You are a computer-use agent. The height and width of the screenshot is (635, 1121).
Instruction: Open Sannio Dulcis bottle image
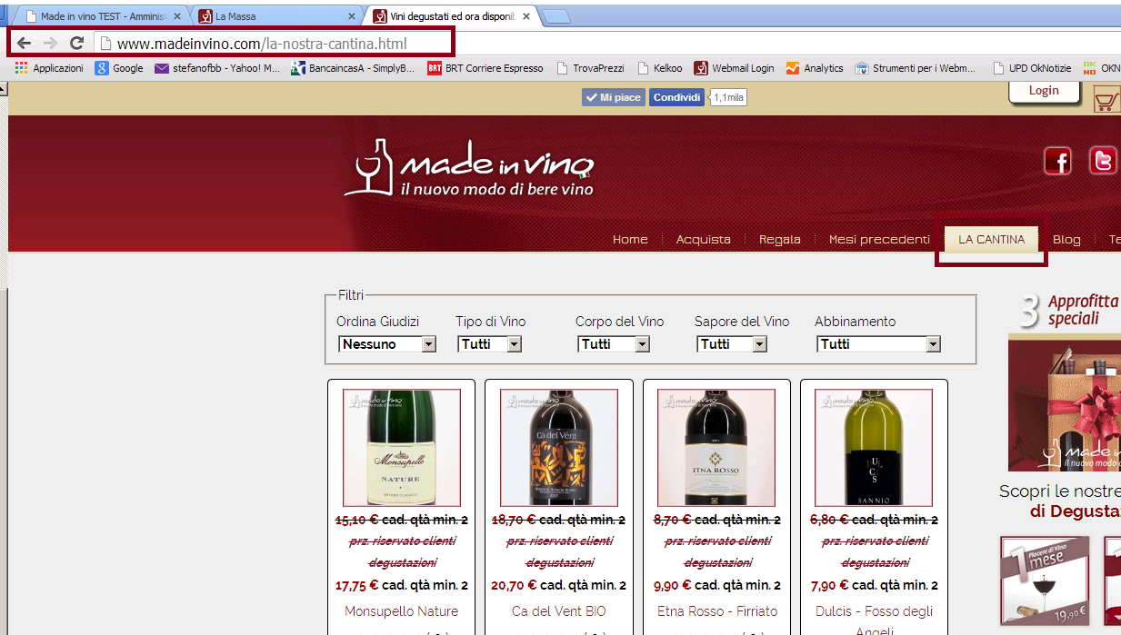coord(874,448)
